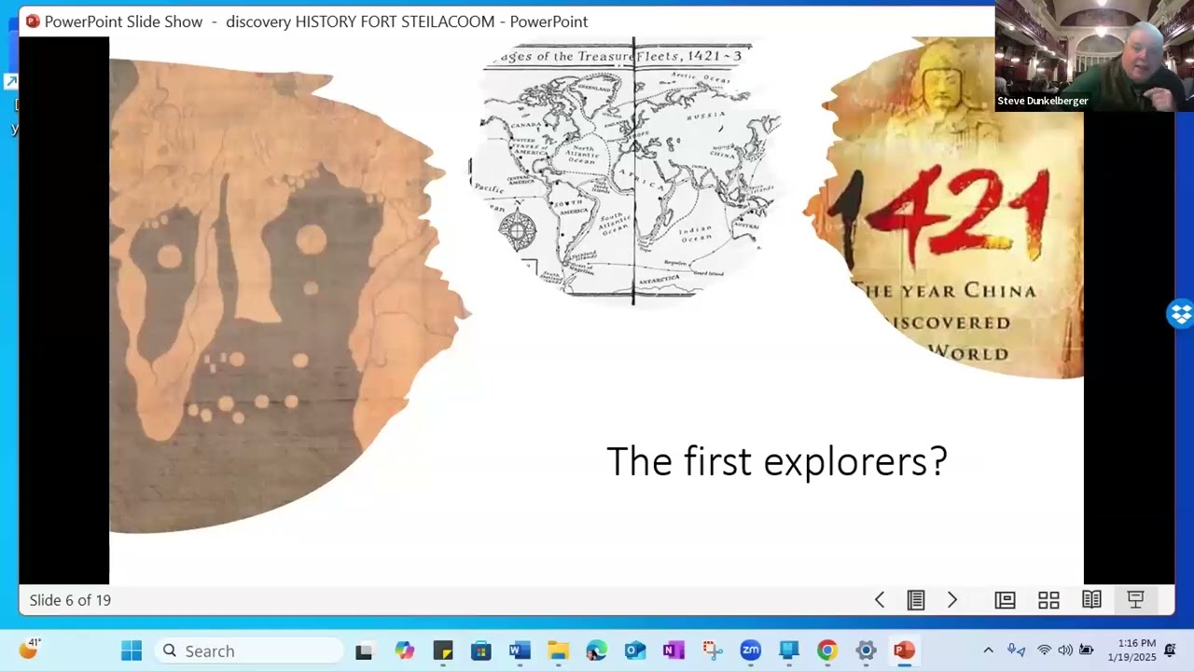Switch to Normal view icon
Screen dimensions: 1194x671
1005,600
